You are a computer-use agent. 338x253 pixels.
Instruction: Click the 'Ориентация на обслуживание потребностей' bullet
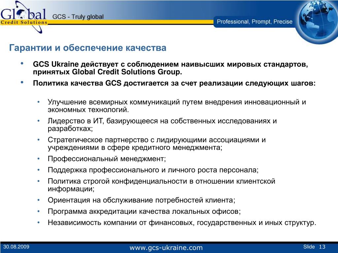[141, 200]
